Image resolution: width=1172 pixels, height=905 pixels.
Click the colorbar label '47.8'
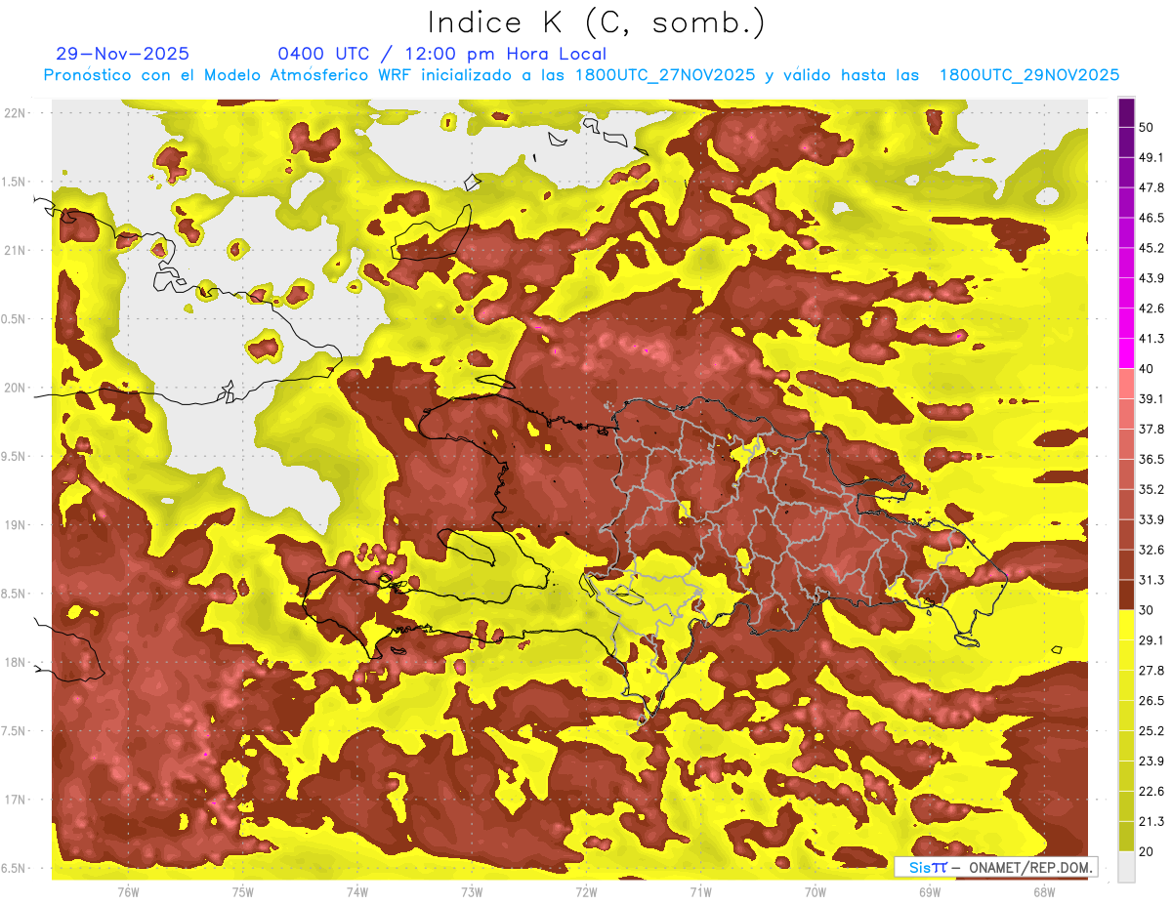(1151, 187)
